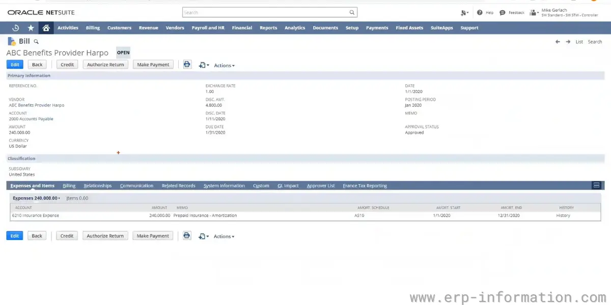Switch to the Billing subtab
This screenshot has width=611, height=305.
69,186
